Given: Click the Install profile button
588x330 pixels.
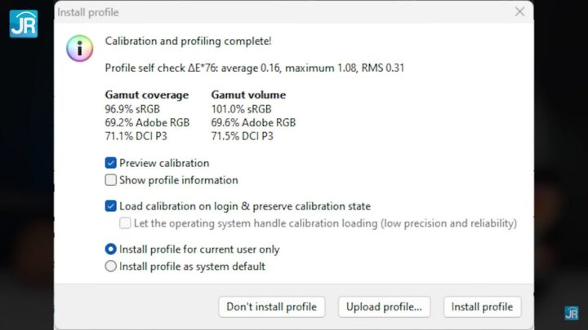Looking at the screenshot, I should pos(482,307).
